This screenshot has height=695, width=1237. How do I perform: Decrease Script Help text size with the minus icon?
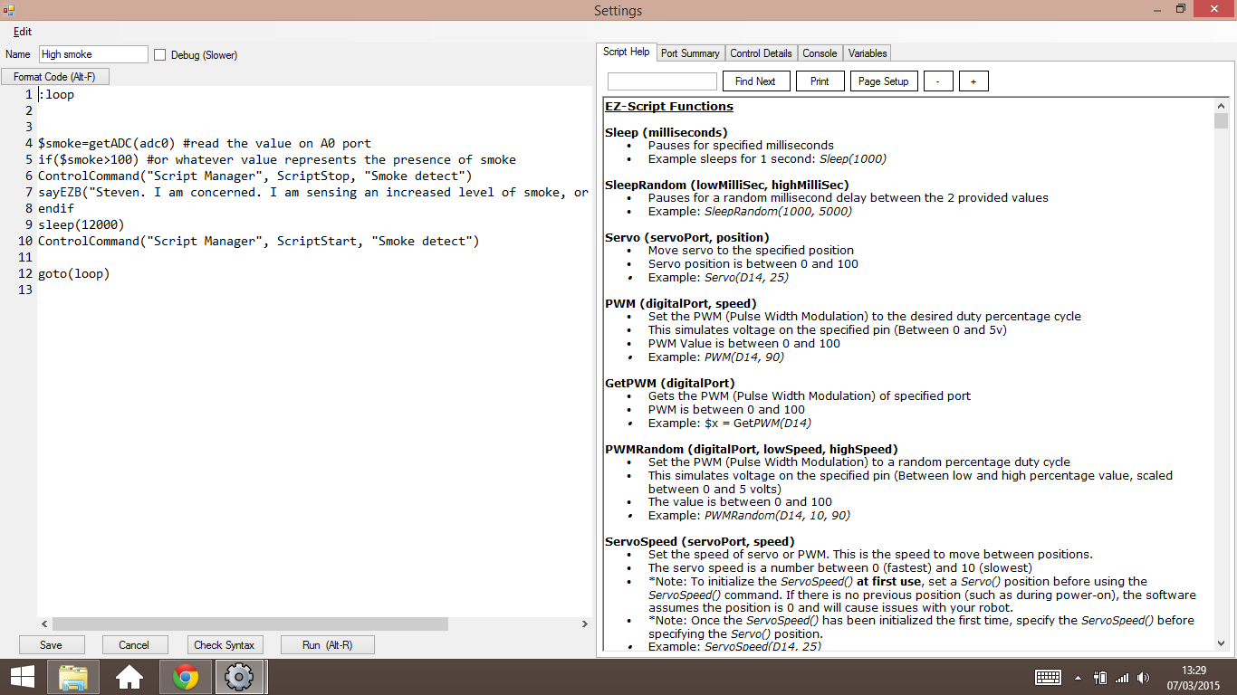[x=938, y=81]
